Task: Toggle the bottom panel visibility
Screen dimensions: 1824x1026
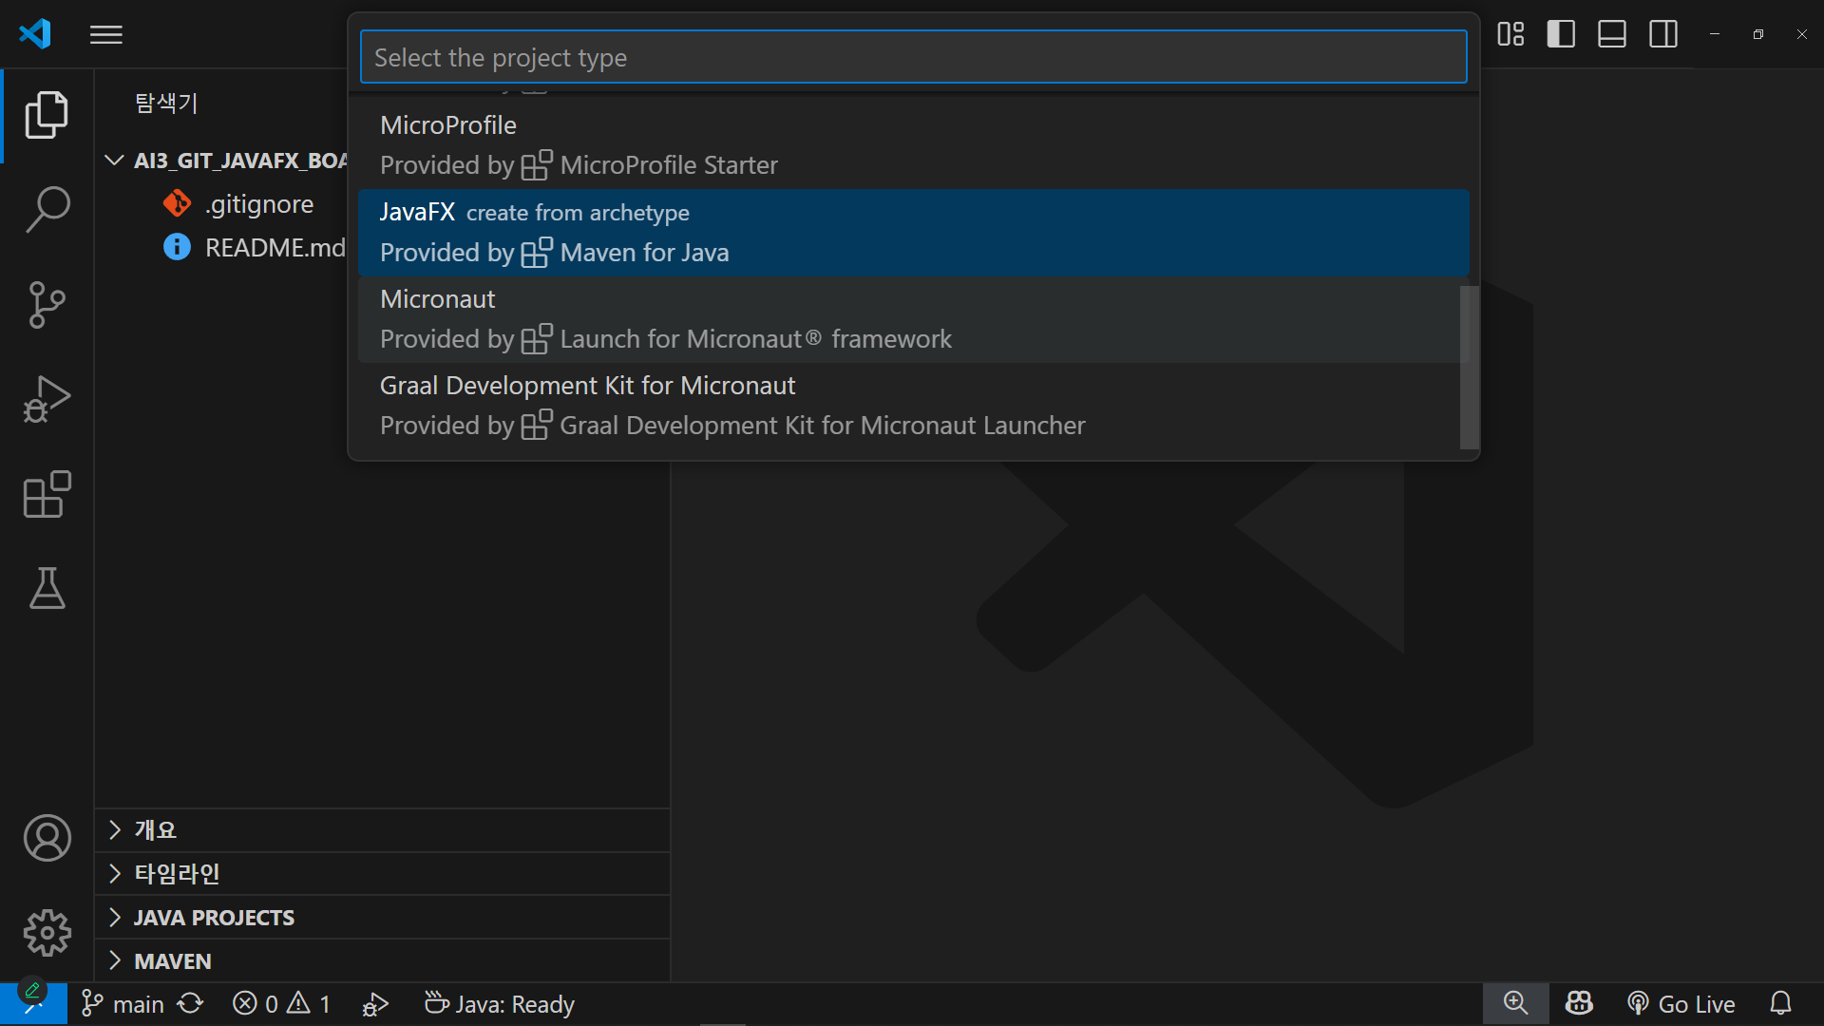Action: 1612,34
